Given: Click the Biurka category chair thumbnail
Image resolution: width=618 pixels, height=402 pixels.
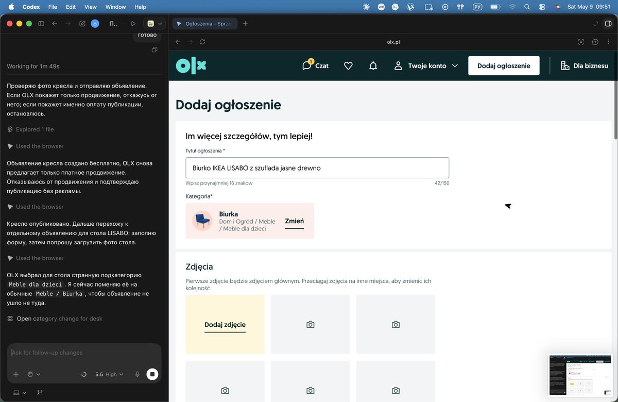Looking at the screenshot, I should (202, 221).
